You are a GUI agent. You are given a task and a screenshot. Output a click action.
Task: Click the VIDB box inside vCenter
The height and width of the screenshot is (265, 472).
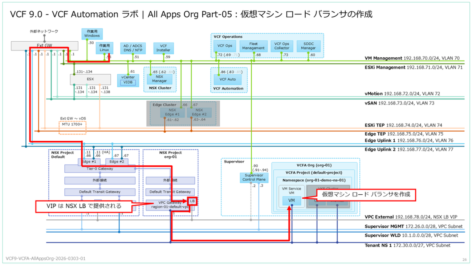coord(127,83)
